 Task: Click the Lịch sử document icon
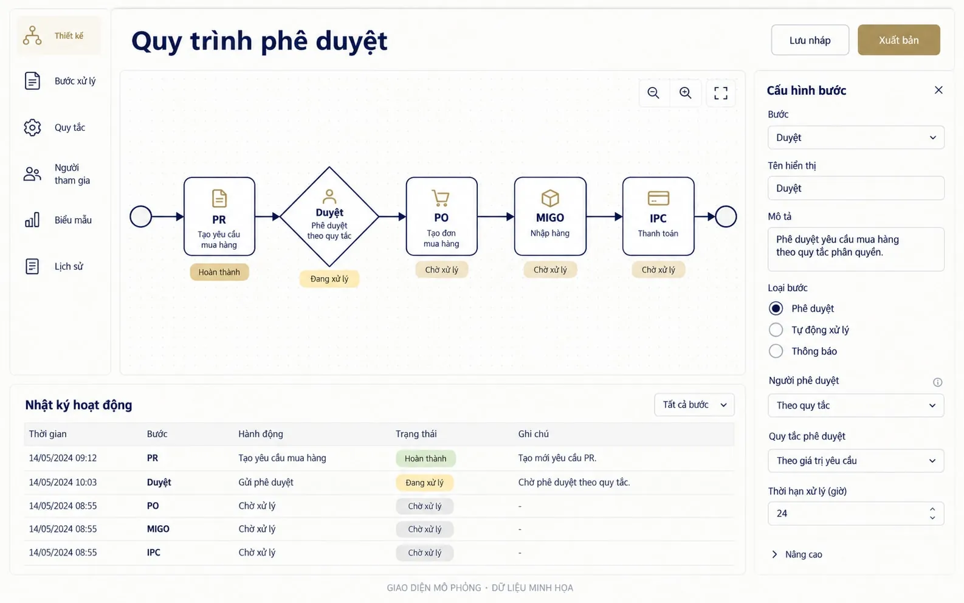(32, 266)
